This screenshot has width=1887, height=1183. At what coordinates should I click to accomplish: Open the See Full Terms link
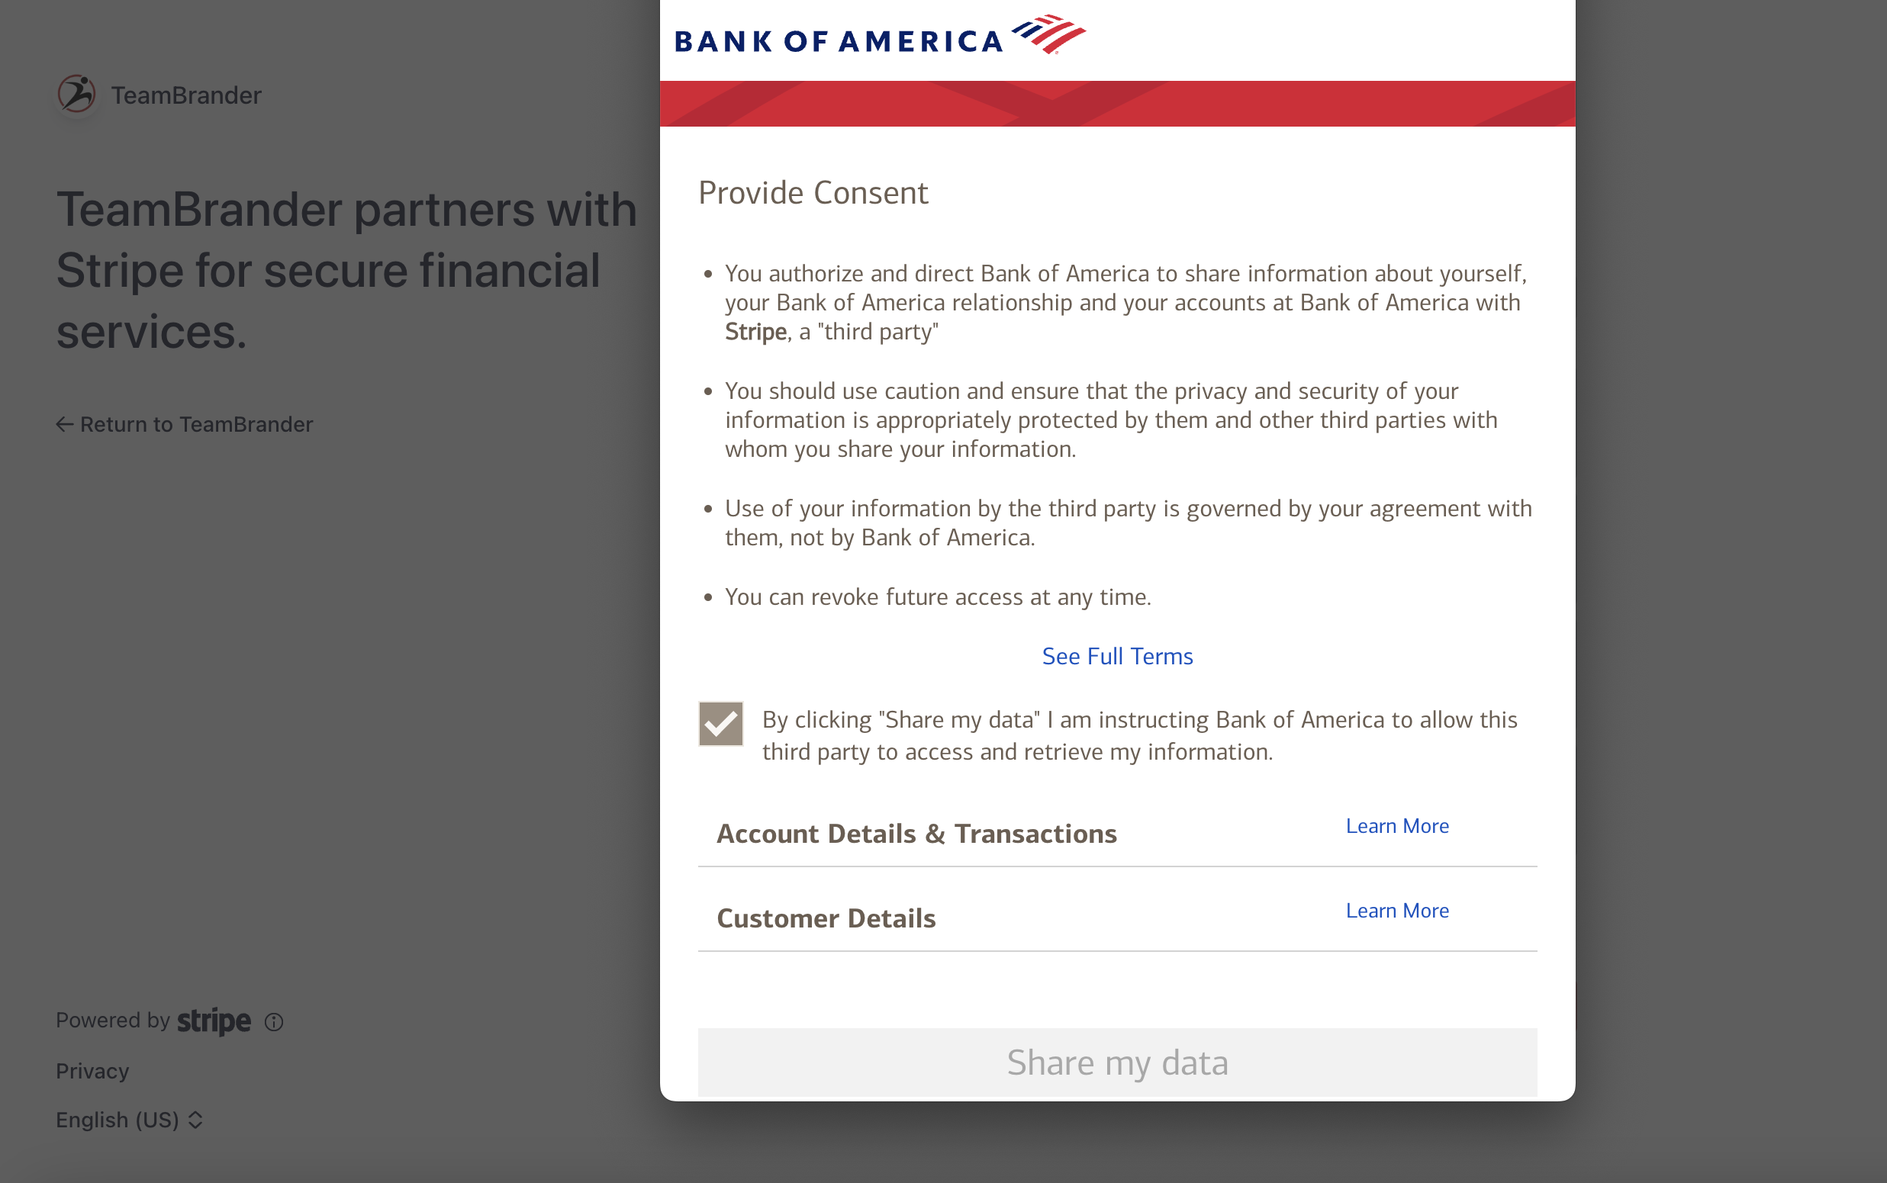tap(1117, 656)
